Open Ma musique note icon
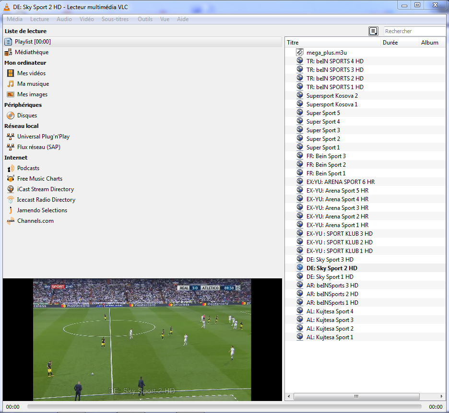Screen dimensions: 449x413 (x=11, y=84)
